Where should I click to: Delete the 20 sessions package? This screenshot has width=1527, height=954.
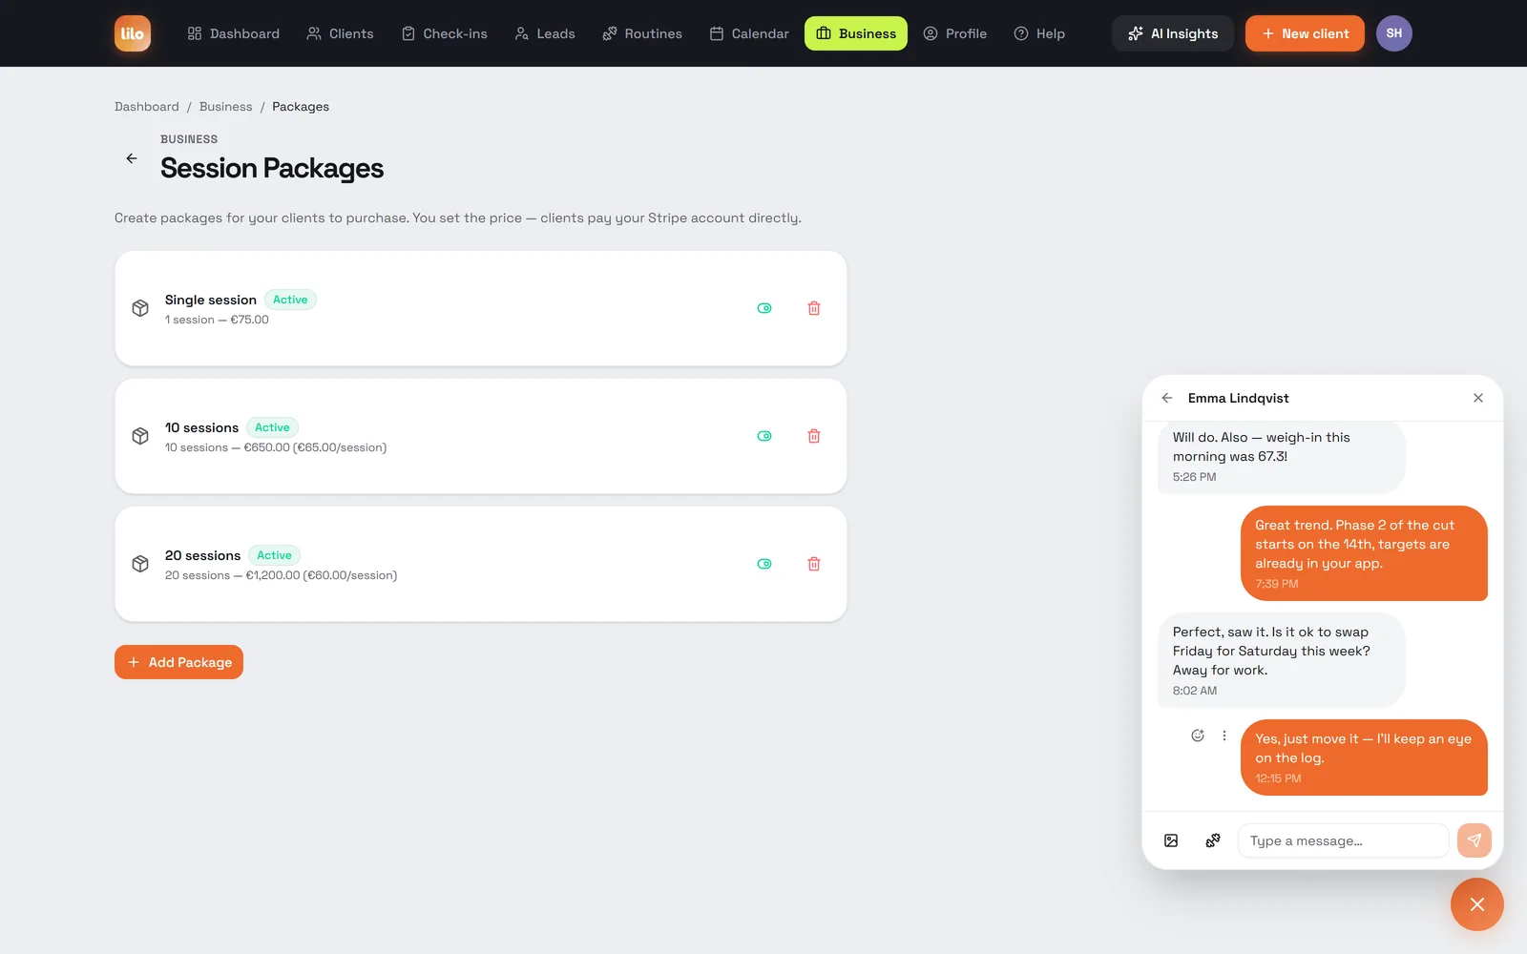814,564
